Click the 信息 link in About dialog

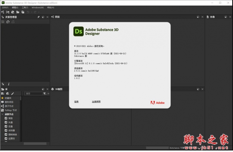(x=77, y=102)
